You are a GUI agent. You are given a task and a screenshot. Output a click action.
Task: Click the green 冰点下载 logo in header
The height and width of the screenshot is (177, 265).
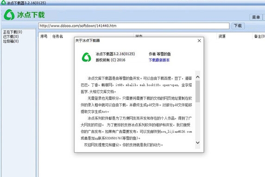click(25, 15)
